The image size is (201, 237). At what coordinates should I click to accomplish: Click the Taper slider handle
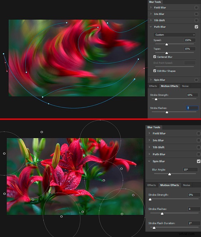coord(167,53)
